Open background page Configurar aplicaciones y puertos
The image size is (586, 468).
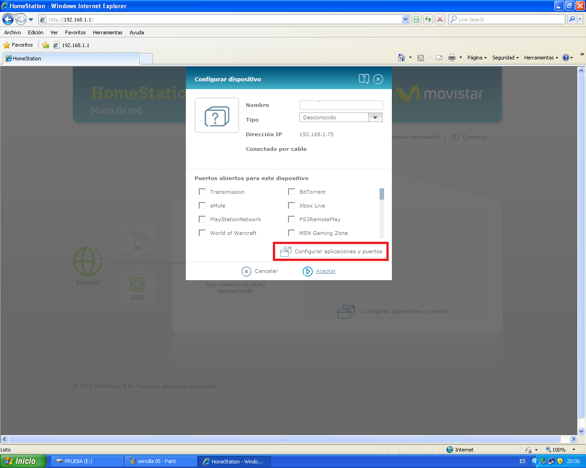[393, 311]
